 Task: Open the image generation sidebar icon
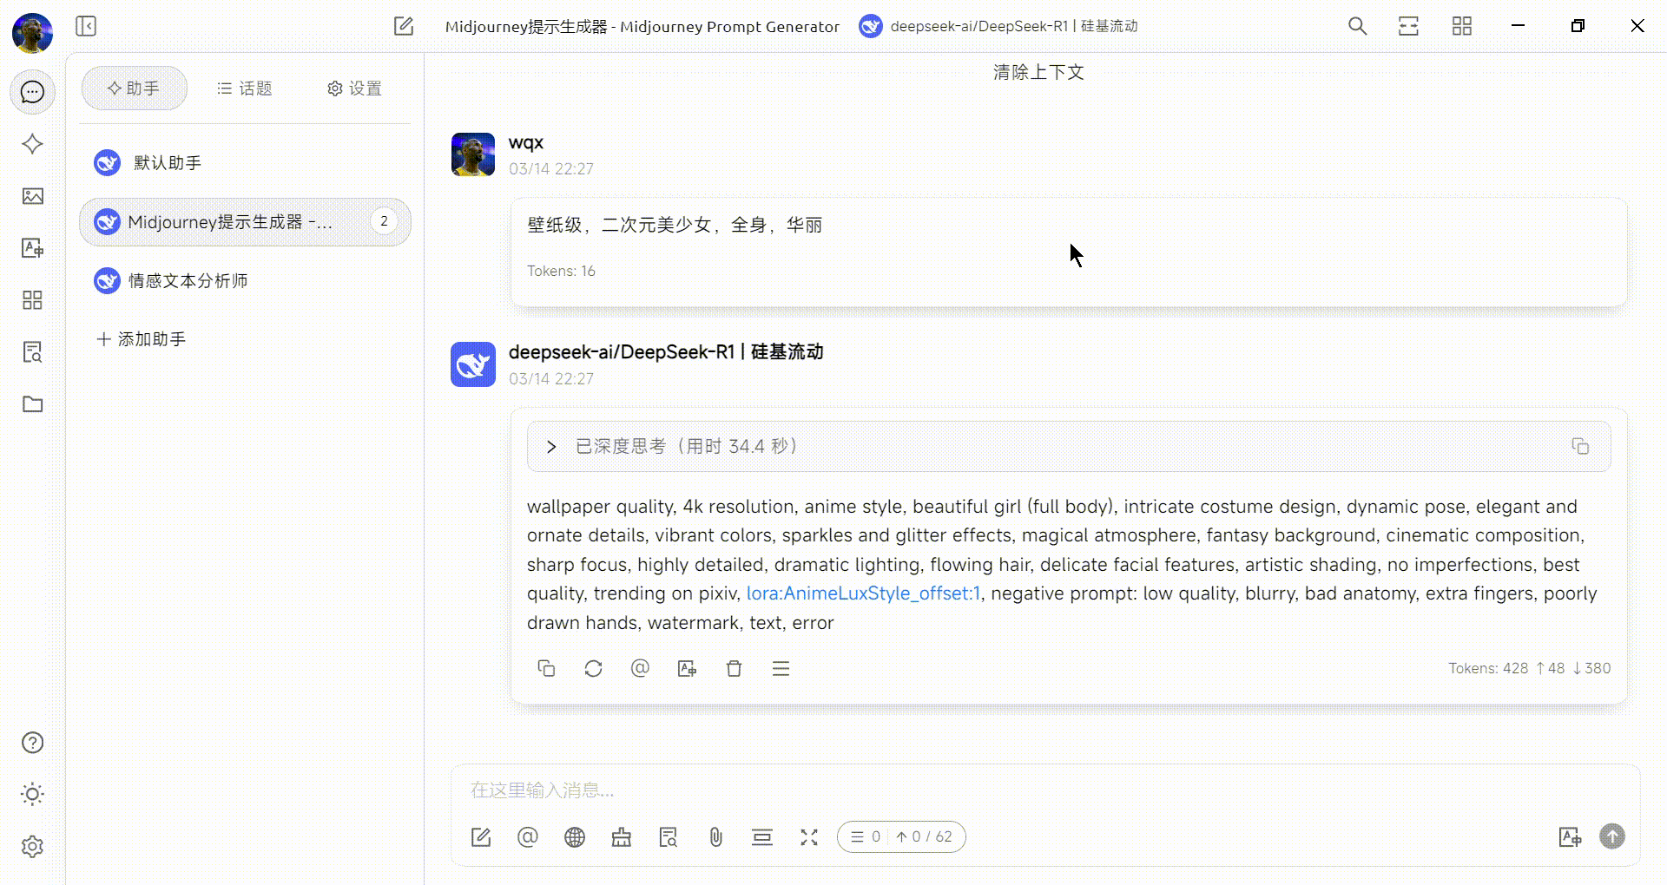point(32,196)
